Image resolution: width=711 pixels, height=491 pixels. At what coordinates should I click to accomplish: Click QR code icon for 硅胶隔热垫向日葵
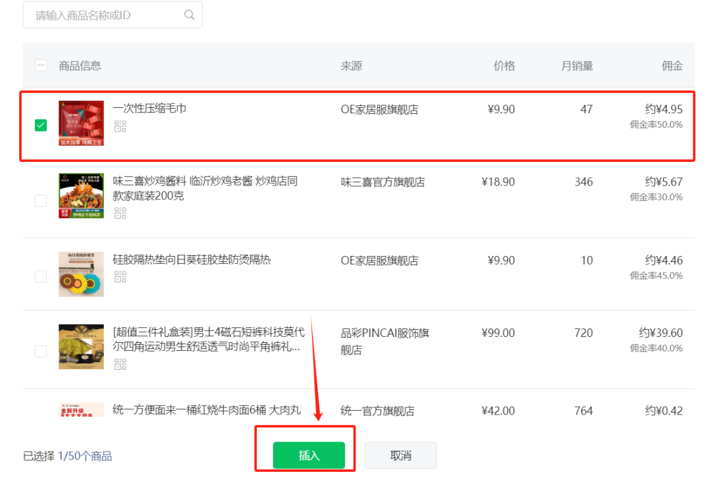tap(120, 276)
